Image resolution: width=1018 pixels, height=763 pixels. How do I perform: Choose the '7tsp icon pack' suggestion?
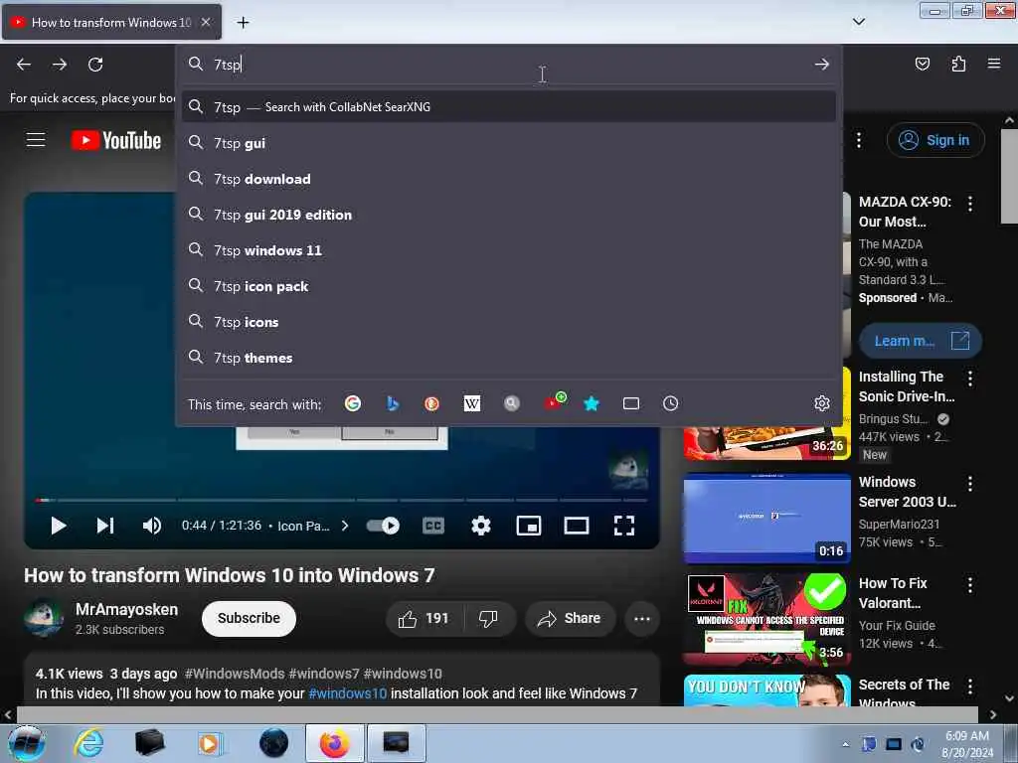point(508,285)
